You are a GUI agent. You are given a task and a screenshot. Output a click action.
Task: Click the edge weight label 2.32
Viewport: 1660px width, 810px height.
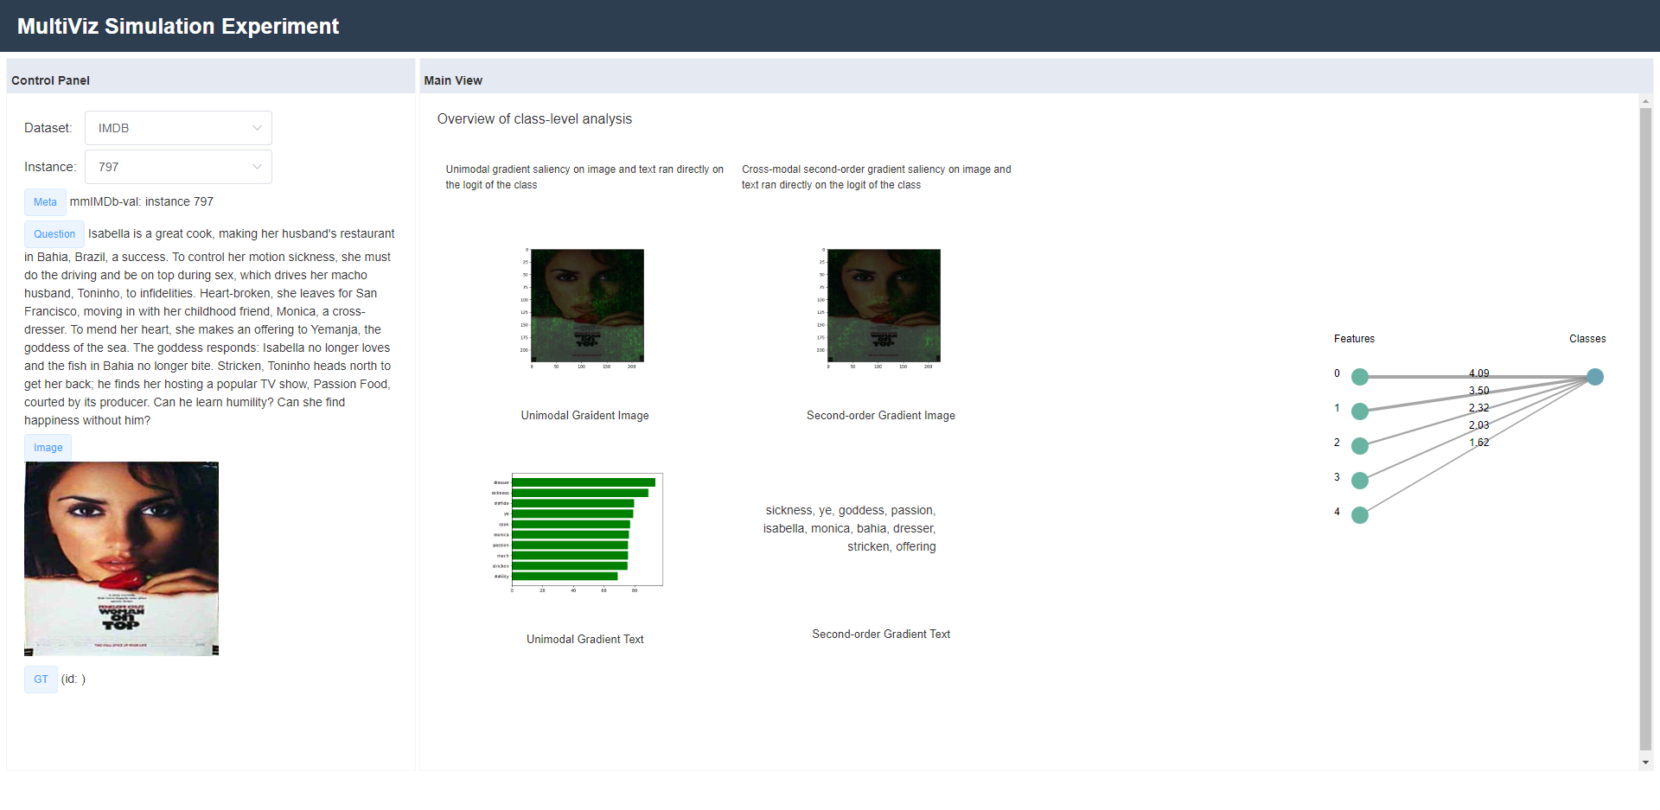pyautogui.click(x=1479, y=408)
